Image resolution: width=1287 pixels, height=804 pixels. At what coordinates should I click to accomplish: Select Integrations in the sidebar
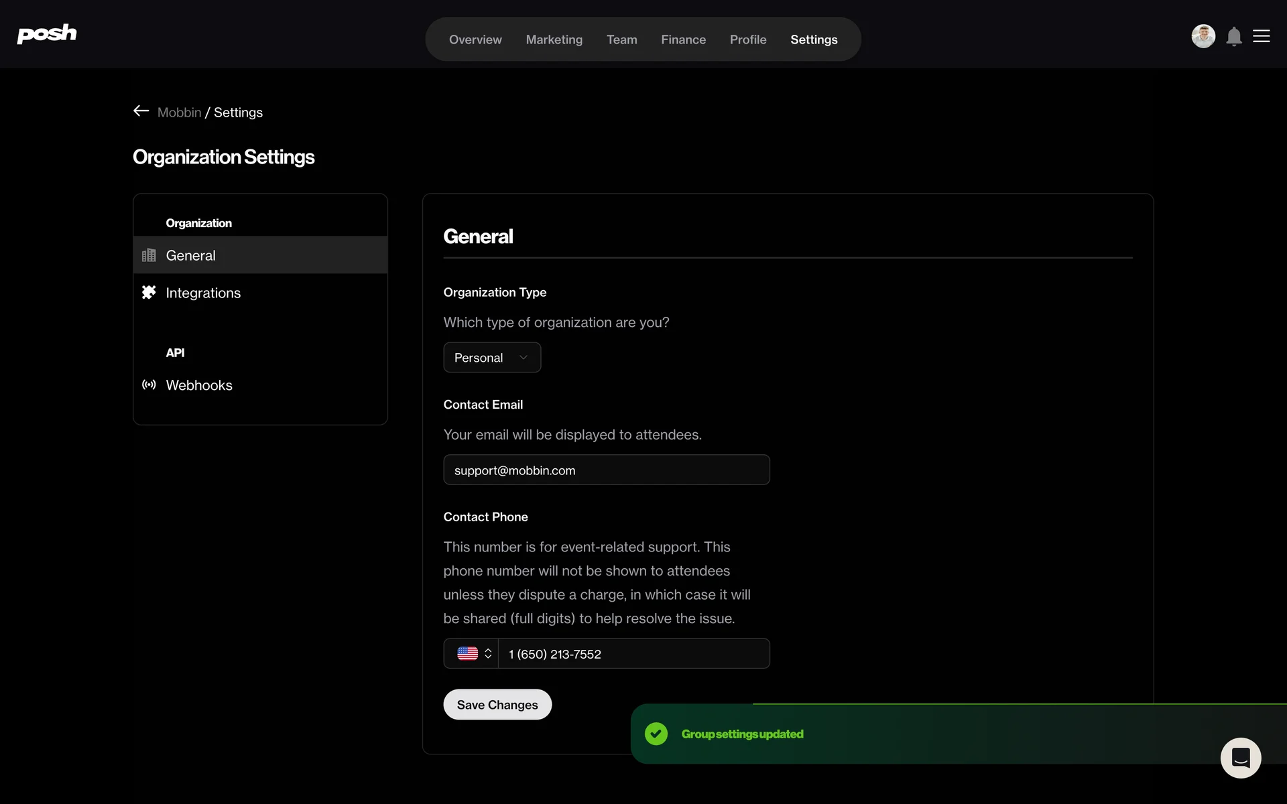click(x=203, y=293)
